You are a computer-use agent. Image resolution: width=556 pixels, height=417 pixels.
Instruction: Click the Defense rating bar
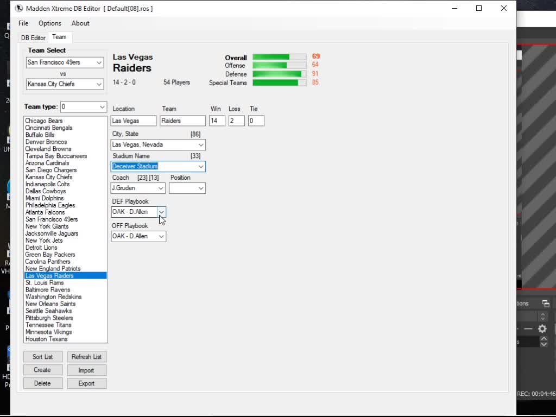click(280, 74)
